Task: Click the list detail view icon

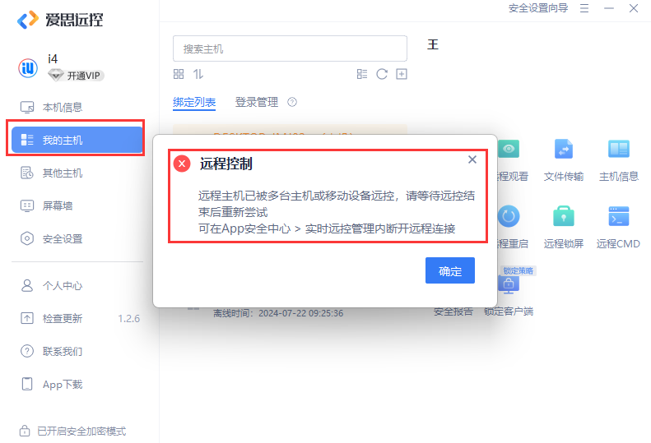Action: [362, 74]
